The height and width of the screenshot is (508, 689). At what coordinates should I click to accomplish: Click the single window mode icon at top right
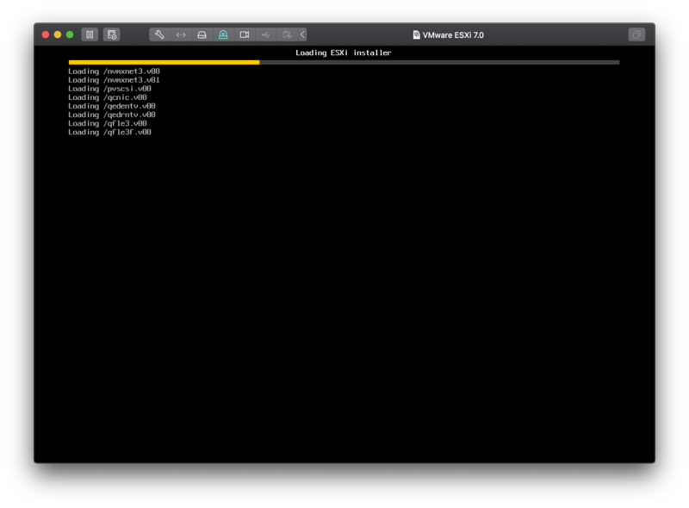[x=636, y=34]
